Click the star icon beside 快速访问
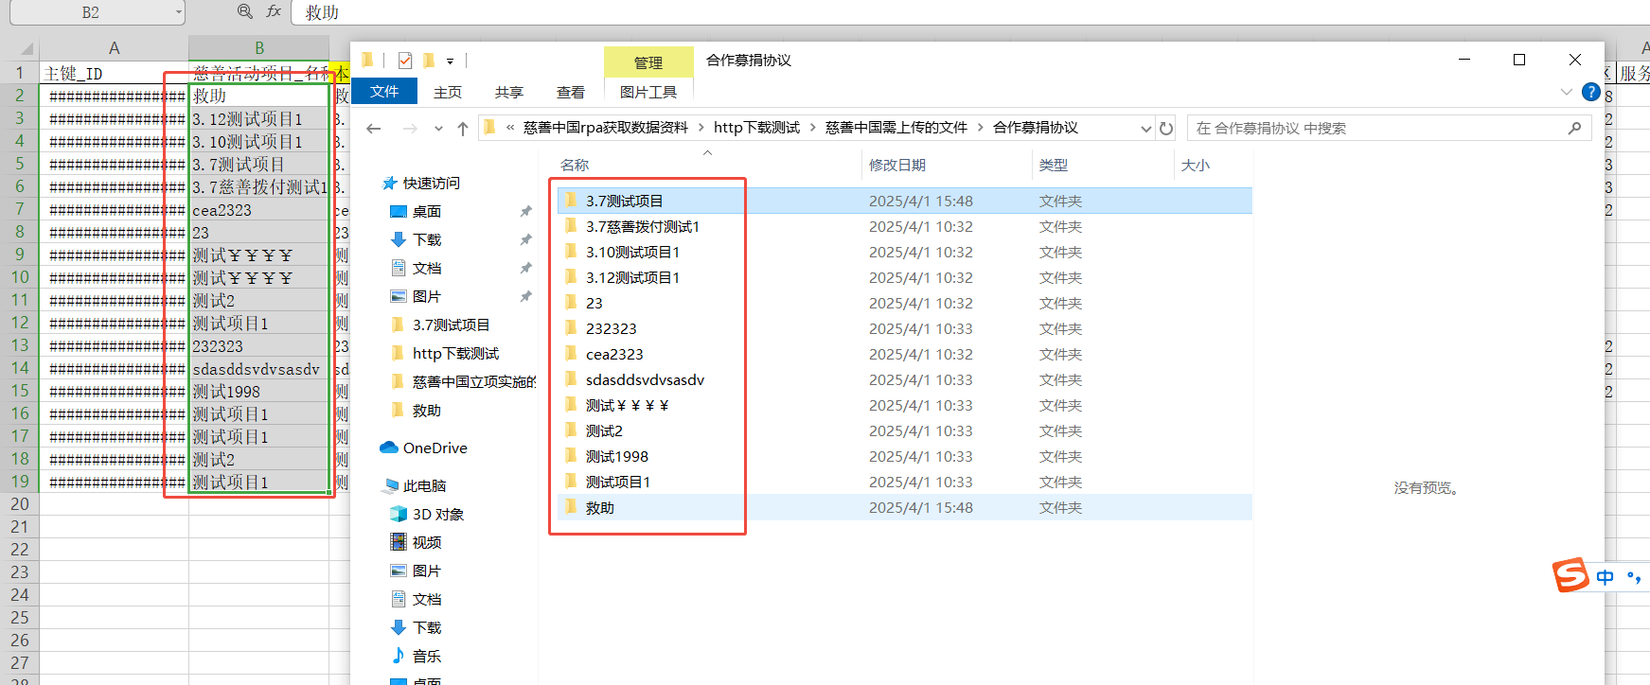This screenshot has width=1650, height=685. pos(389,183)
